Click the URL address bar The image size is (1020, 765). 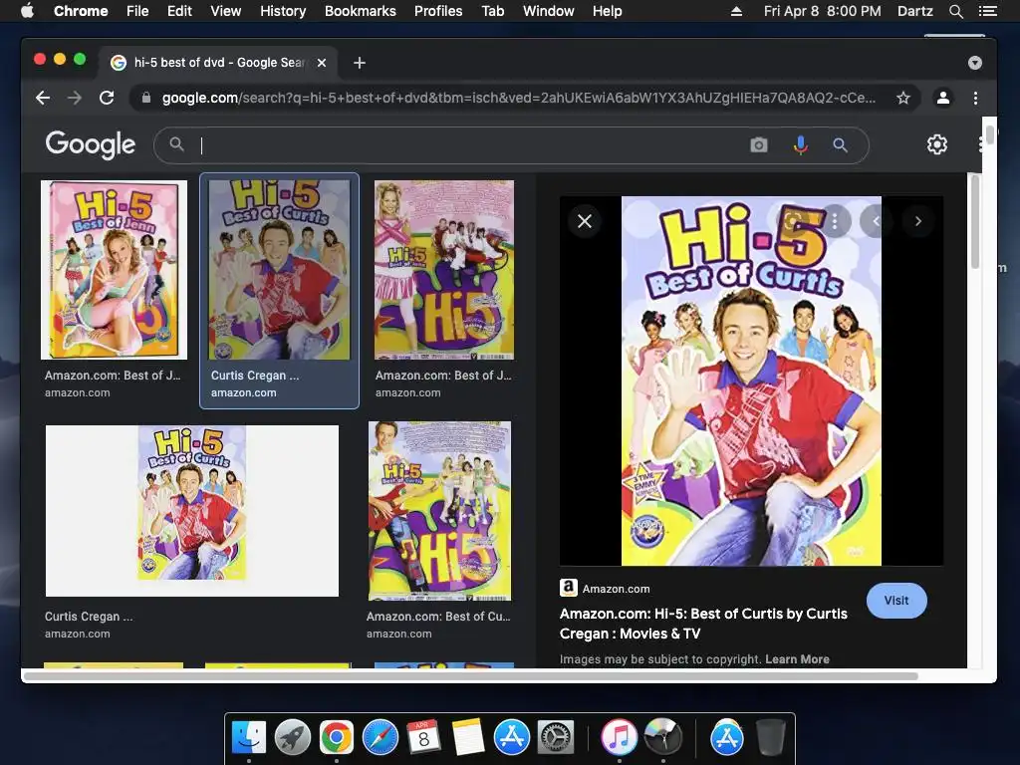518,98
